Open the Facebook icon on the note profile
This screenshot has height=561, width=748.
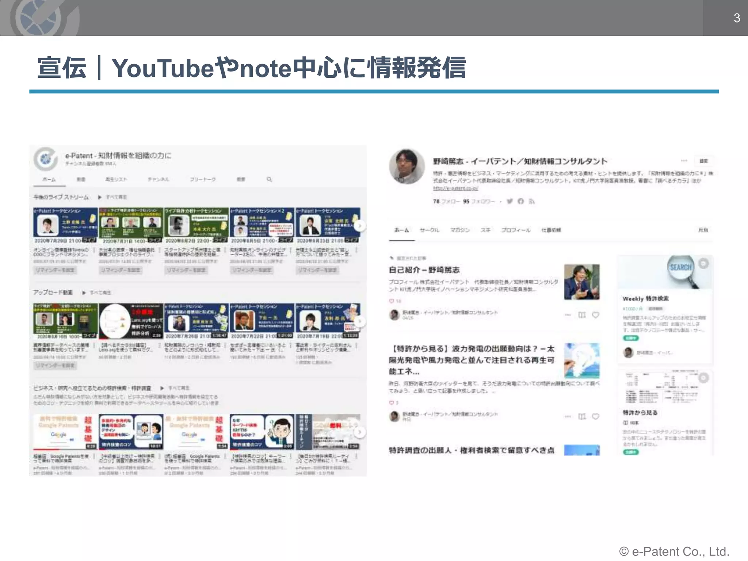[521, 201]
